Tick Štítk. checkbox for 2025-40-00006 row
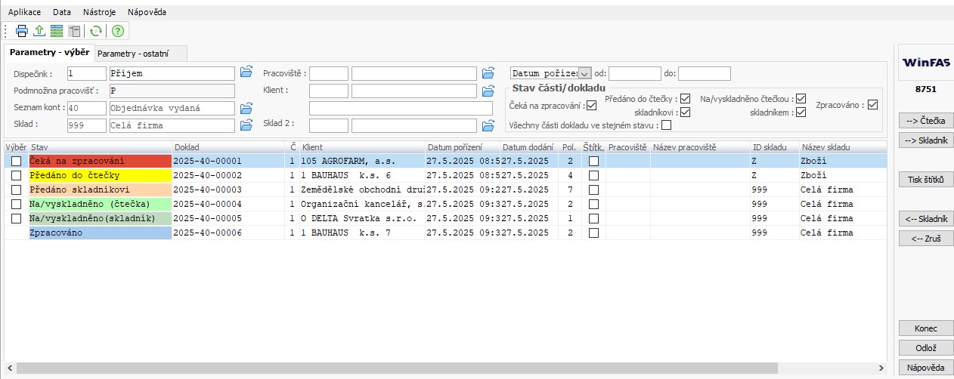Screen dimensions: 954x379 [x=594, y=233]
